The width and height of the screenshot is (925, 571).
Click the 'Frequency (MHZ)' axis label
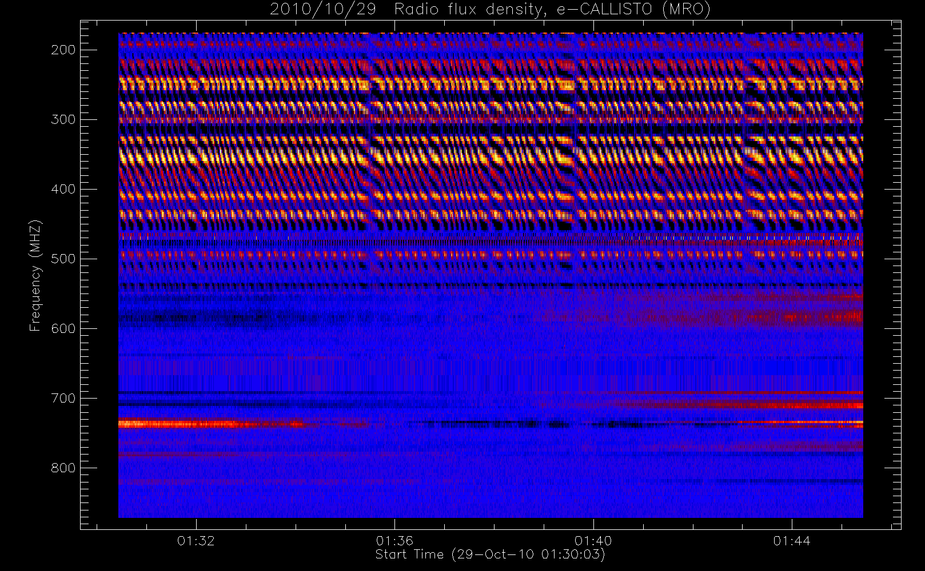pyautogui.click(x=35, y=275)
